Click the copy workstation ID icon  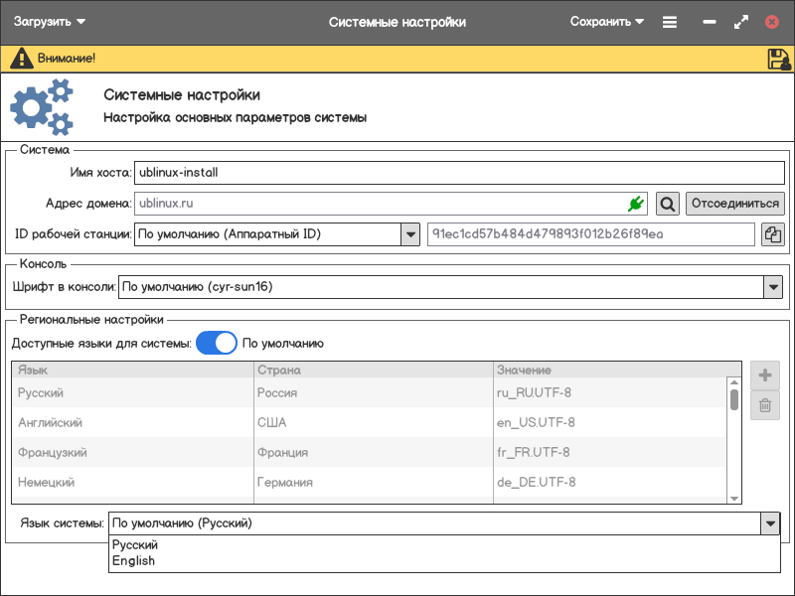coord(773,234)
